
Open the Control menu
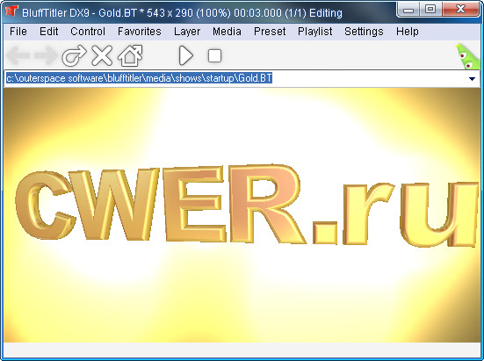point(88,32)
